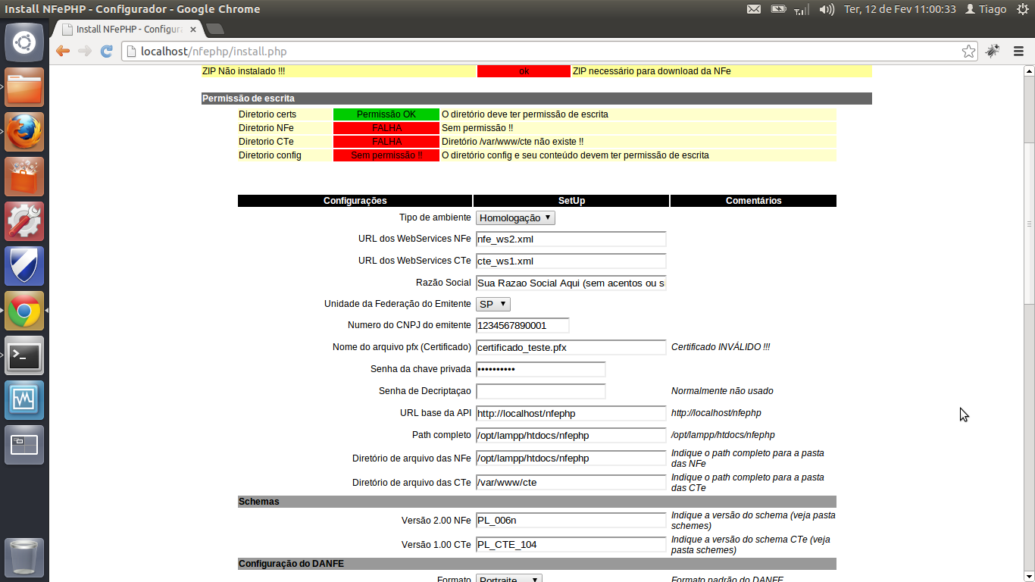Viewport: 1035px width, 582px height.
Task: Open Unidade da Federação SP dropdown
Action: click(493, 304)
